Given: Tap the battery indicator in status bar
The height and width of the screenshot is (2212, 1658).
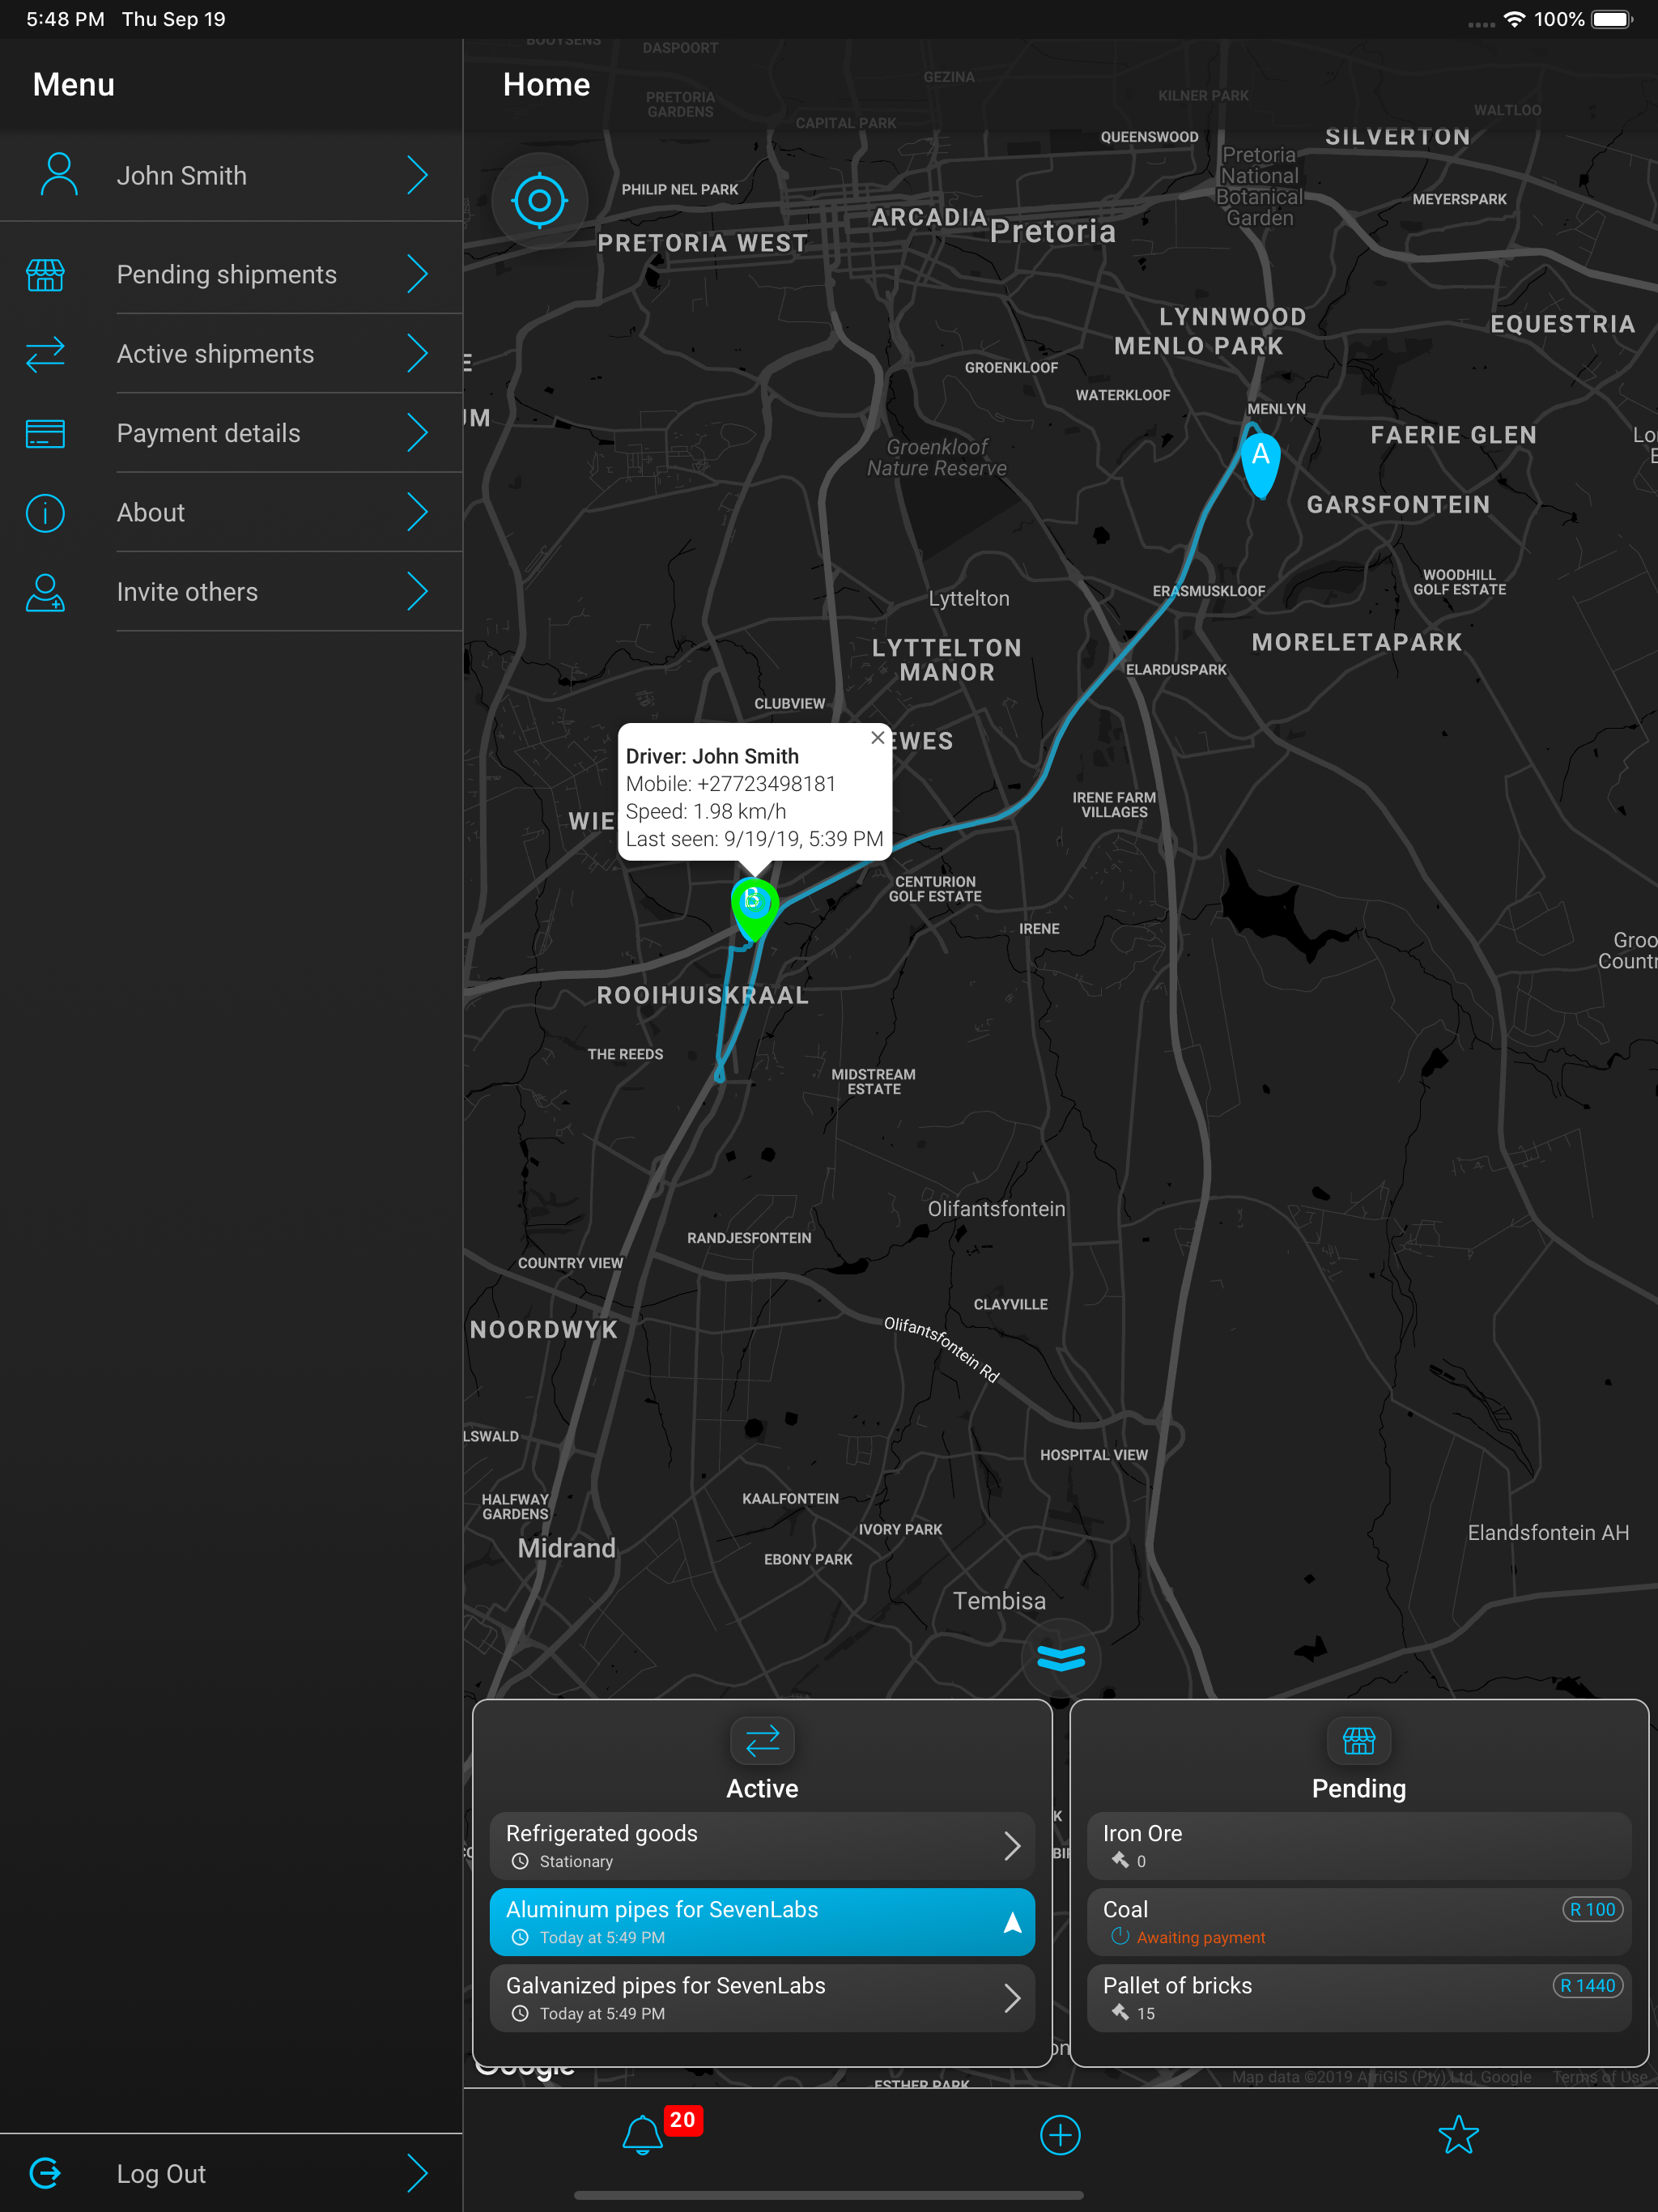Looking at the screenshot, I should 1611,19.
